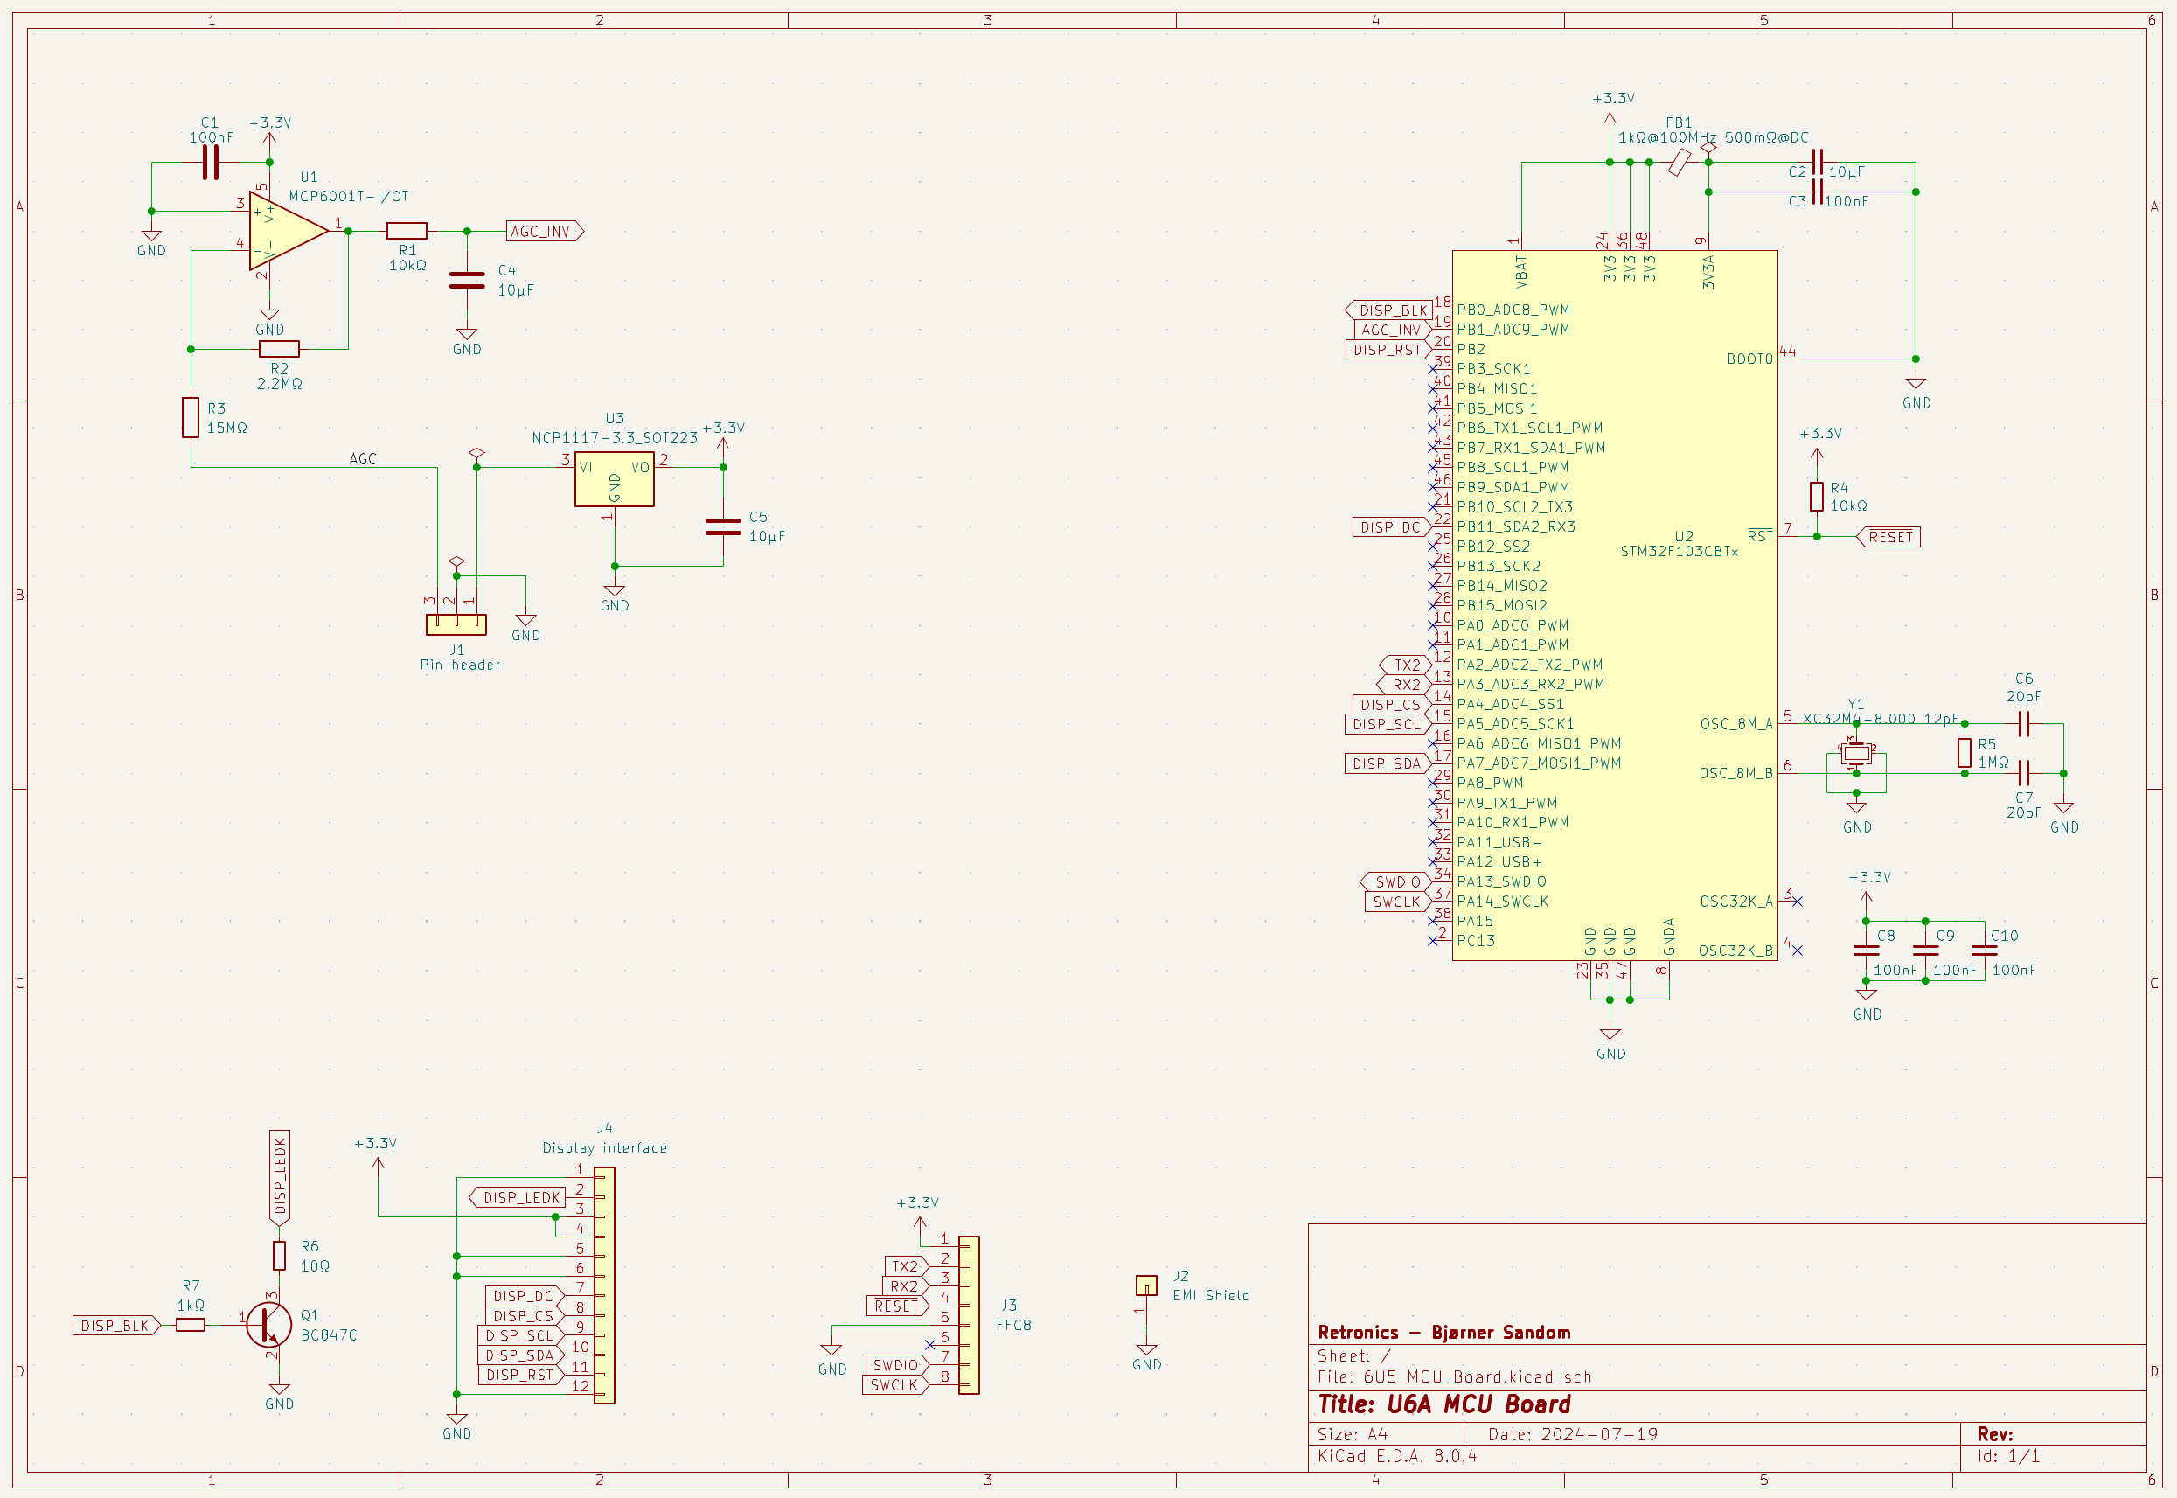Select the R3 15MΩ resistor symbol
Viewport: 2177px width, 1498px height.
(191, 417)
